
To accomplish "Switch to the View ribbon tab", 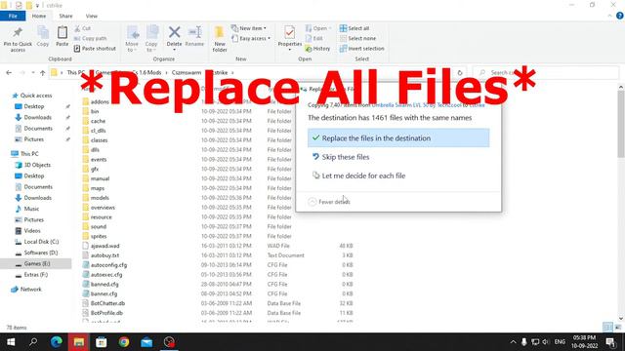I will (x=91, y=16).
